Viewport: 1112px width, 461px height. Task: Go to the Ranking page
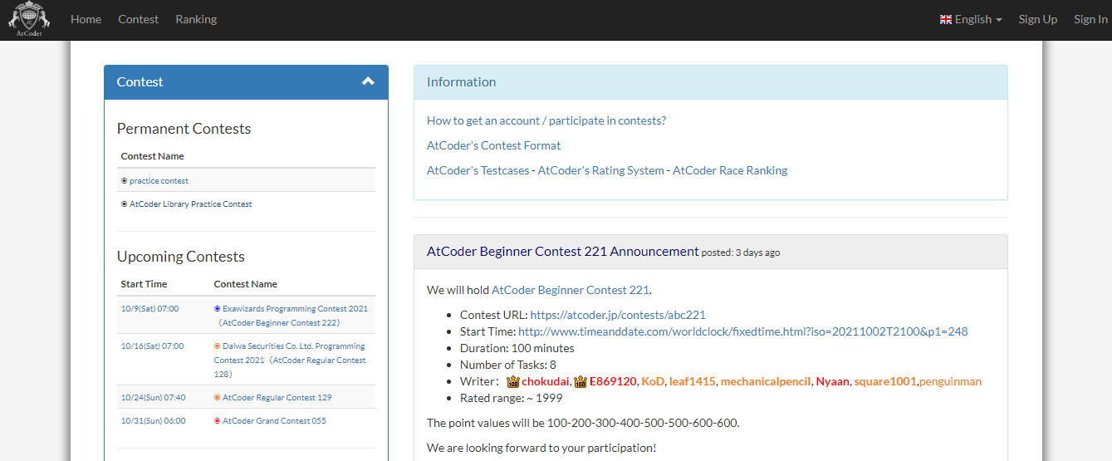tap(196, 19)
